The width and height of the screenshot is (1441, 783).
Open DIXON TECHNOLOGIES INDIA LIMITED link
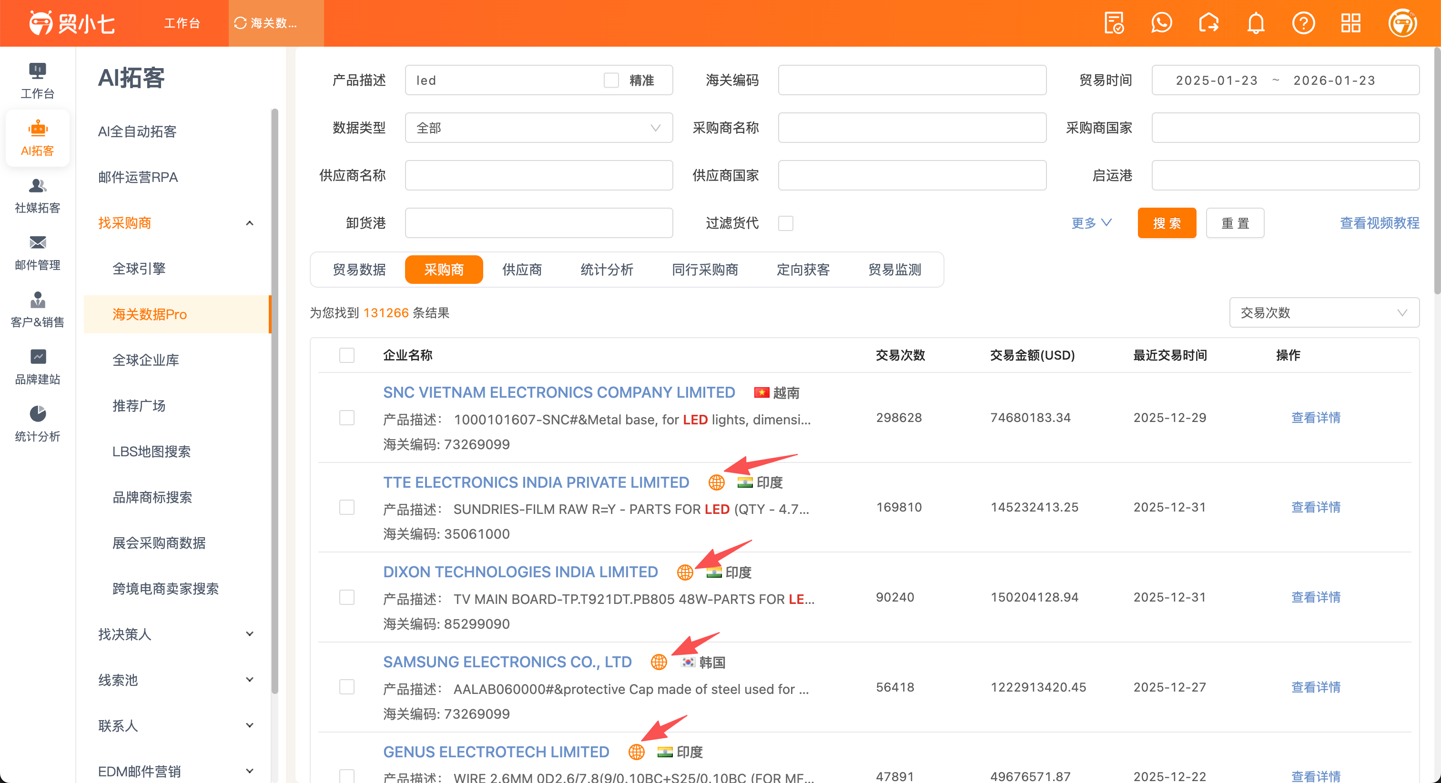click(520, 572)
